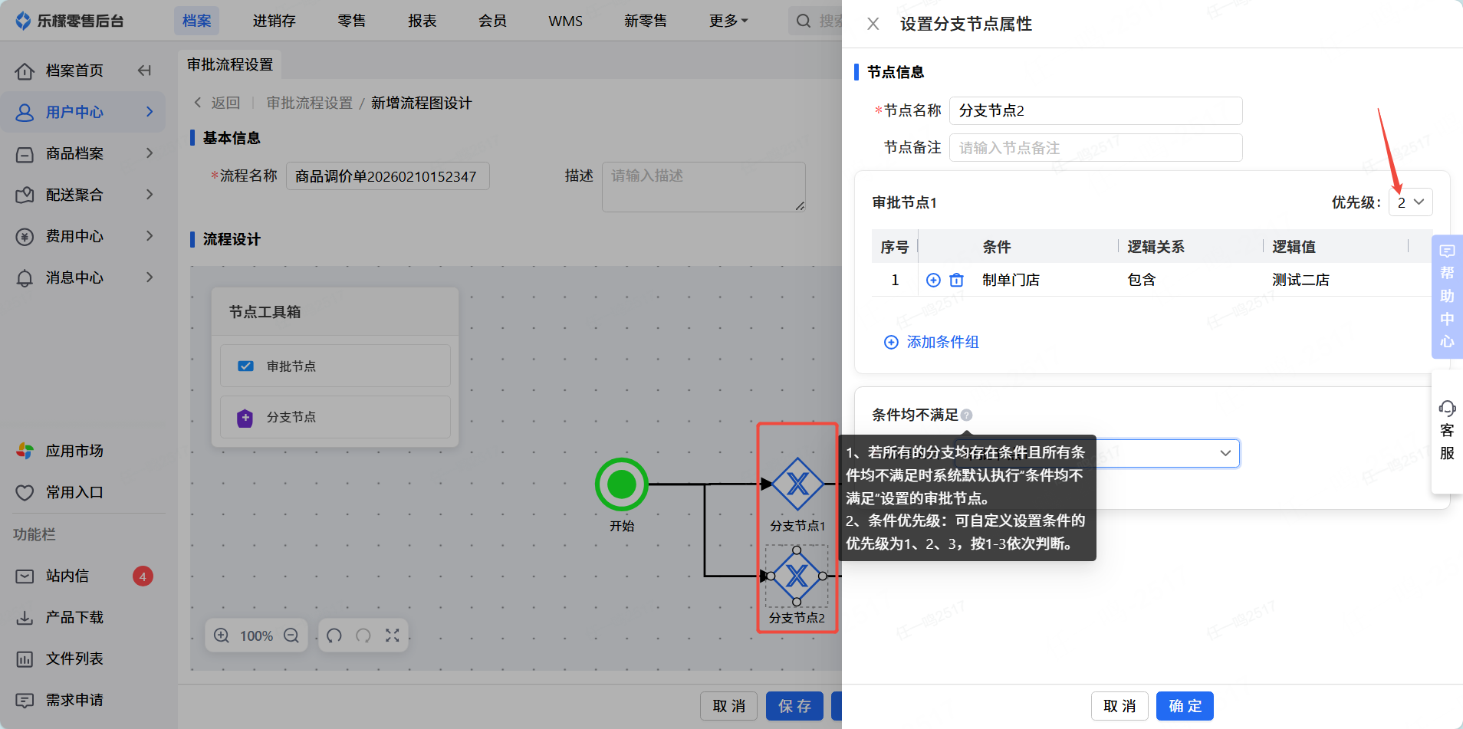Click 审批流程设置 breadcrumb link

tap(309, 103)
